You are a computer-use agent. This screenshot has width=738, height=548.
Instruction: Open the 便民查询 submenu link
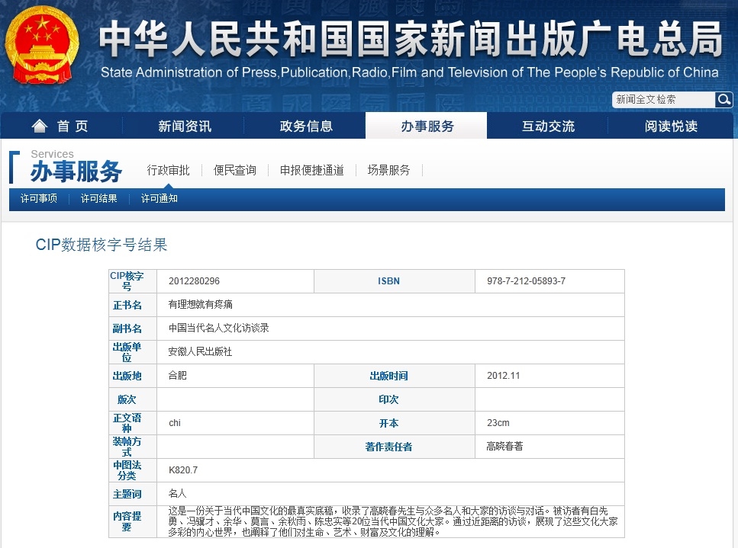[x=234, y=170]
